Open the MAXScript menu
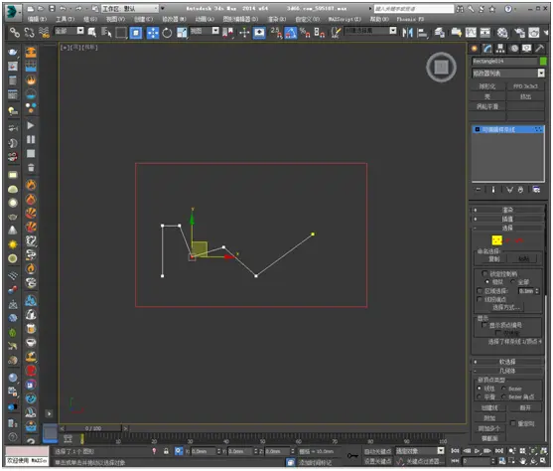The width and height of the screenshot is (553, 471). (x=345, y=19)
